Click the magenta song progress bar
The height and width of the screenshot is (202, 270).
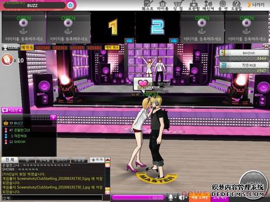[138, 198]
